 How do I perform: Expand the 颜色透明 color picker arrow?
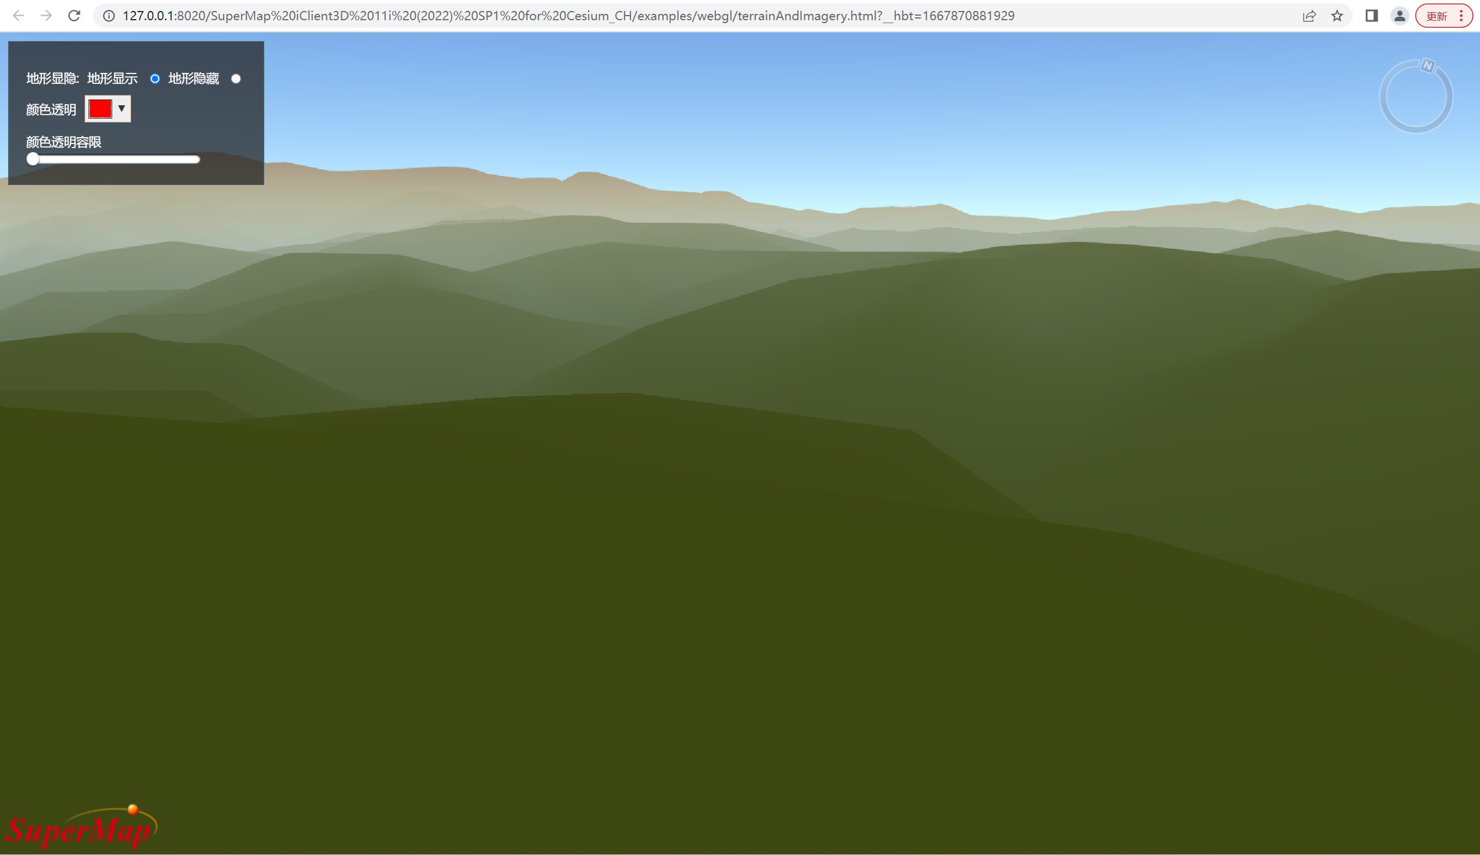coord(121,109)
